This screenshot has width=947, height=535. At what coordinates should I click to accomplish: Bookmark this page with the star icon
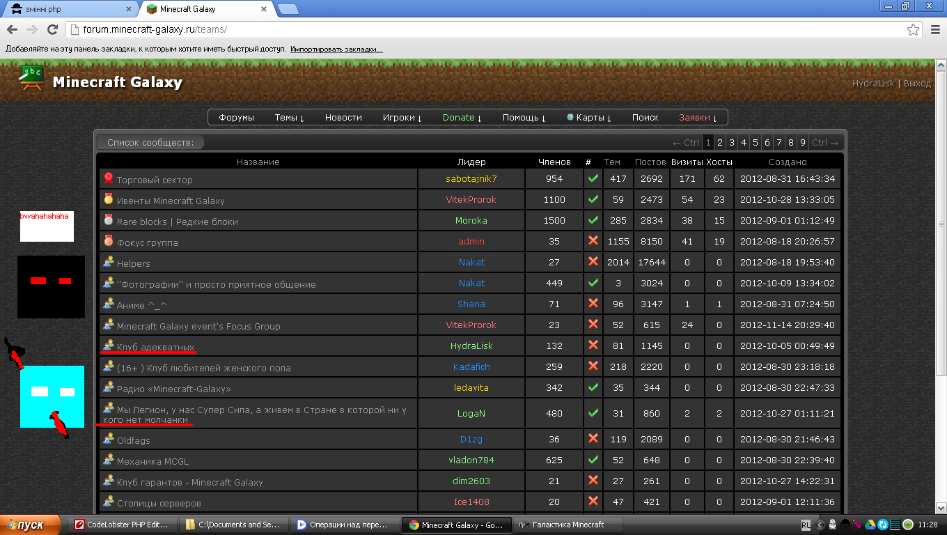tap(914, 29)
